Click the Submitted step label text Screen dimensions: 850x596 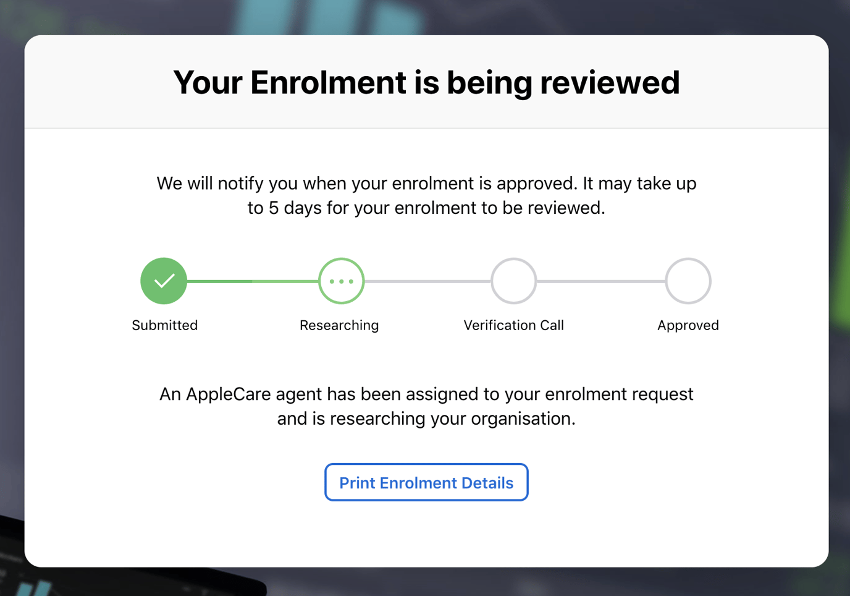click(x=164, y=325)
